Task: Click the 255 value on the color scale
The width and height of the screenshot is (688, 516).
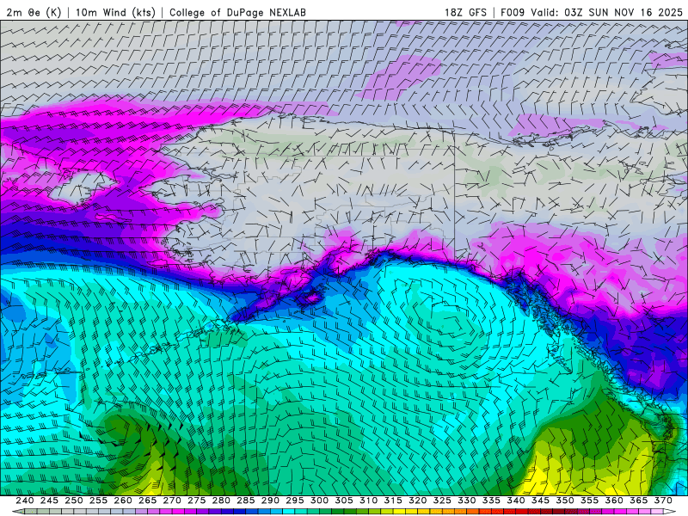Action: coord(98,501)
